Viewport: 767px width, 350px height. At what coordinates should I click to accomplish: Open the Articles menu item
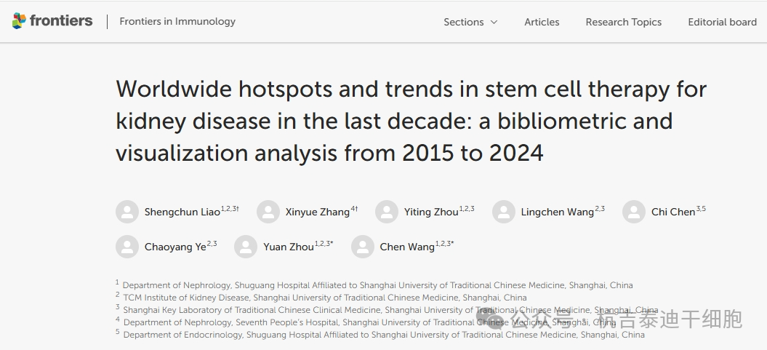[x=542, y=22]
